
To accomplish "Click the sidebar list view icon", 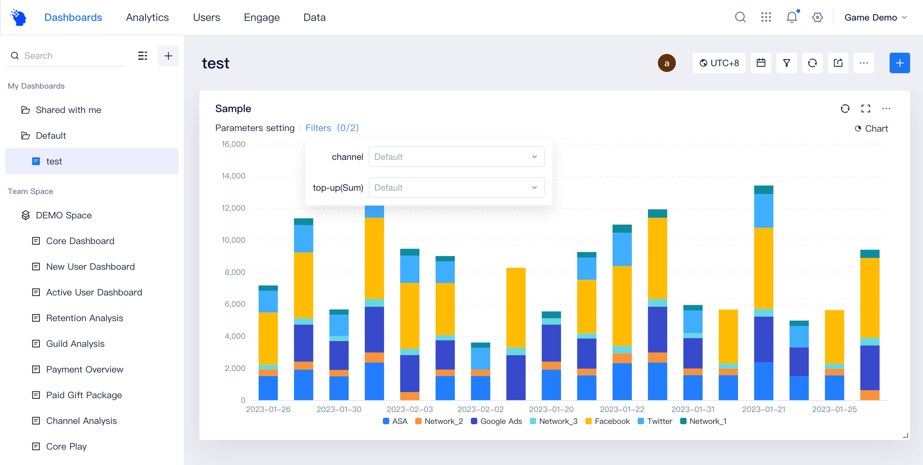I will 143,56.
